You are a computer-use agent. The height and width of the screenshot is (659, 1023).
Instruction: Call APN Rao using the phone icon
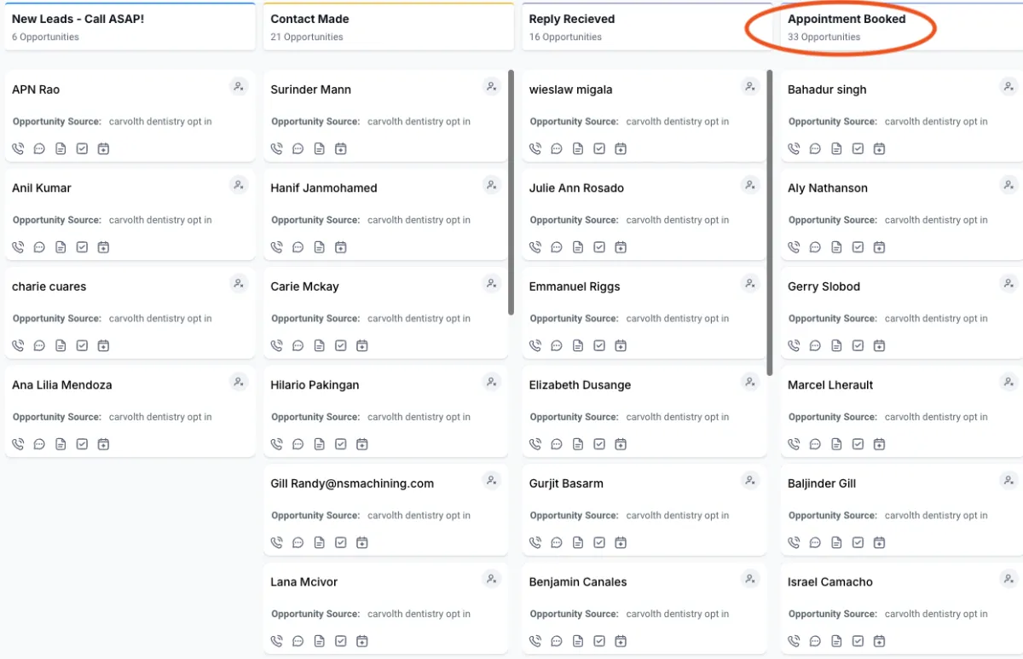pyautogui.click(x=18, y=148)
